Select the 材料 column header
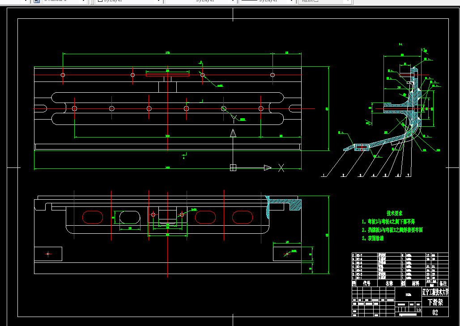The image size is (460, 326). tap(415, 283)
